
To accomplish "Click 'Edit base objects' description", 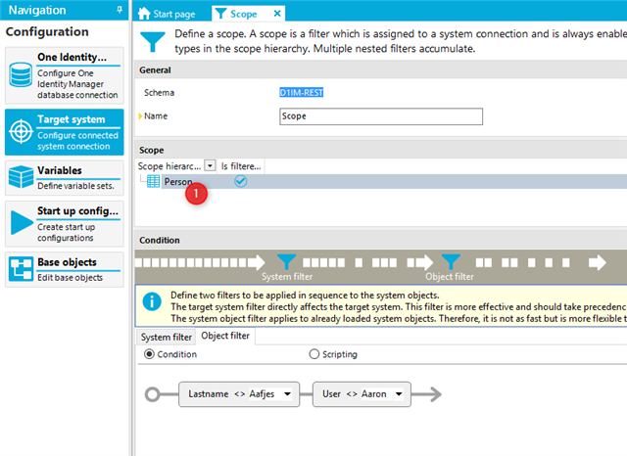I will pyautogui.click(x=70, y=278).
